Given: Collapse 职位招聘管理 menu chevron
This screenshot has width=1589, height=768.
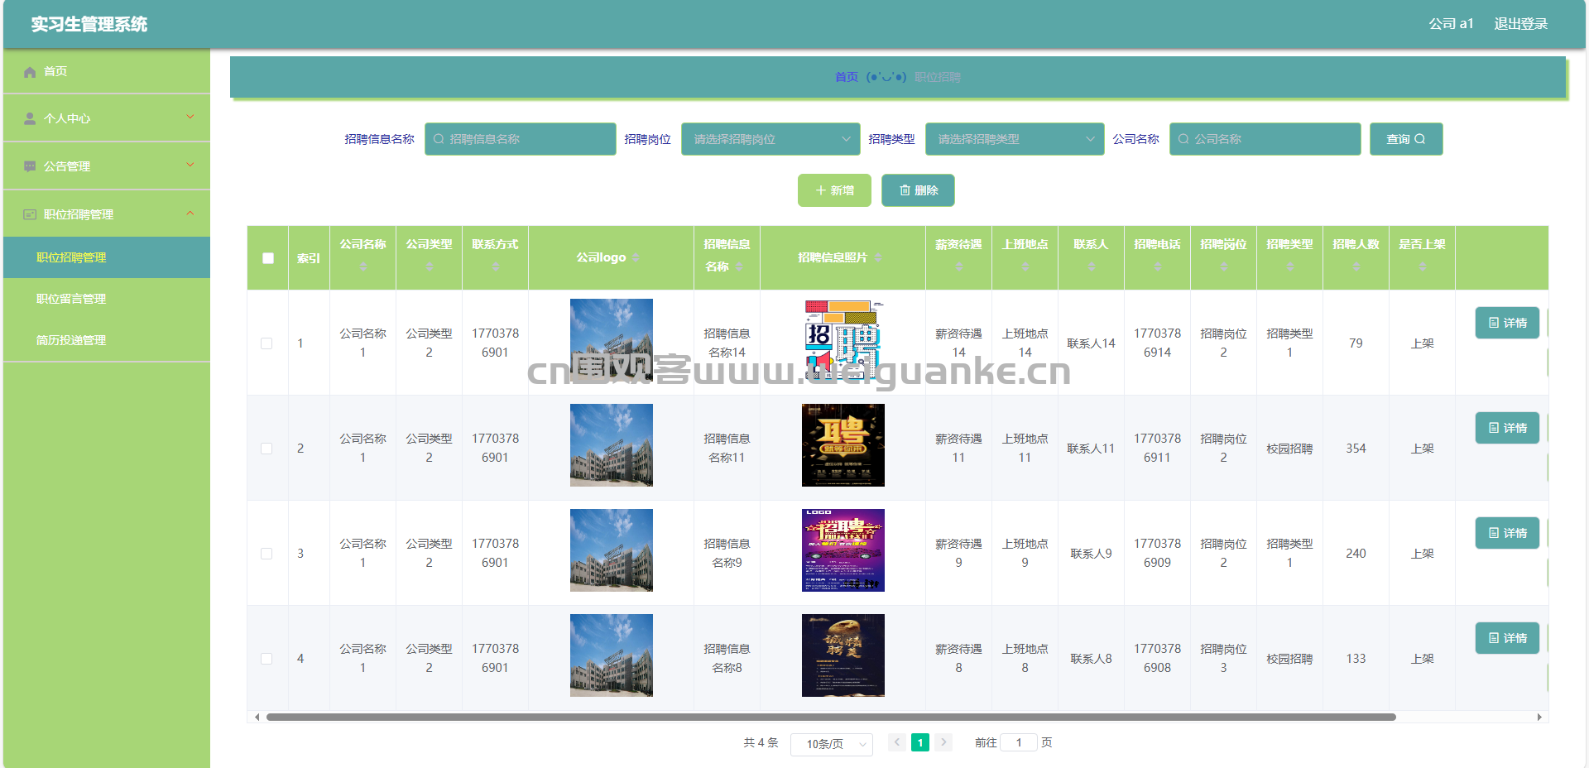Looking at the screenshot, I should (190, 214).
